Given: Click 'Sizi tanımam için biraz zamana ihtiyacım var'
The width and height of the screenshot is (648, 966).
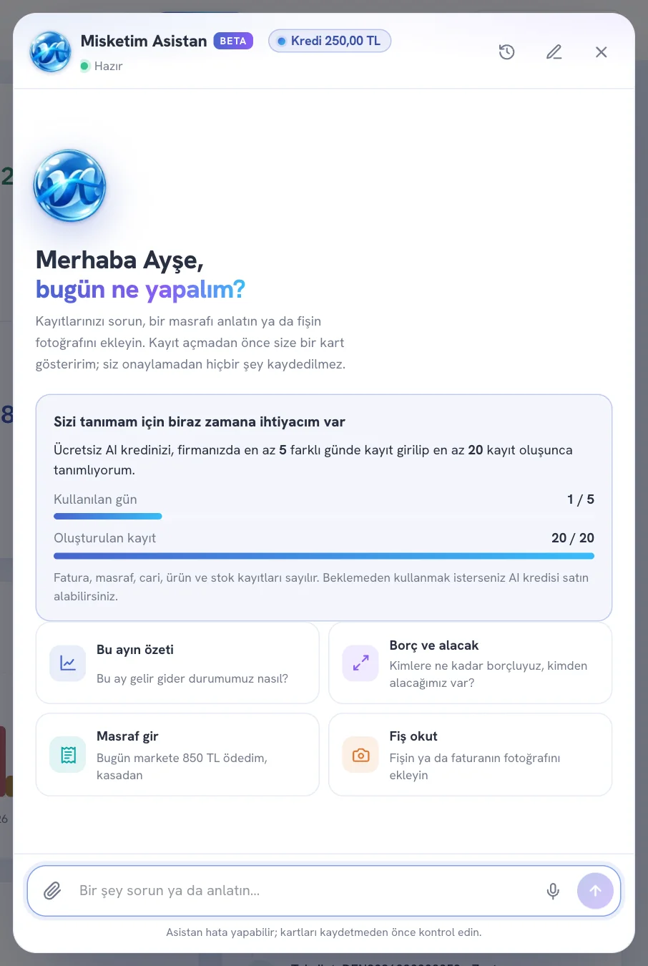Looking at the screenshot, I should 200,422.
